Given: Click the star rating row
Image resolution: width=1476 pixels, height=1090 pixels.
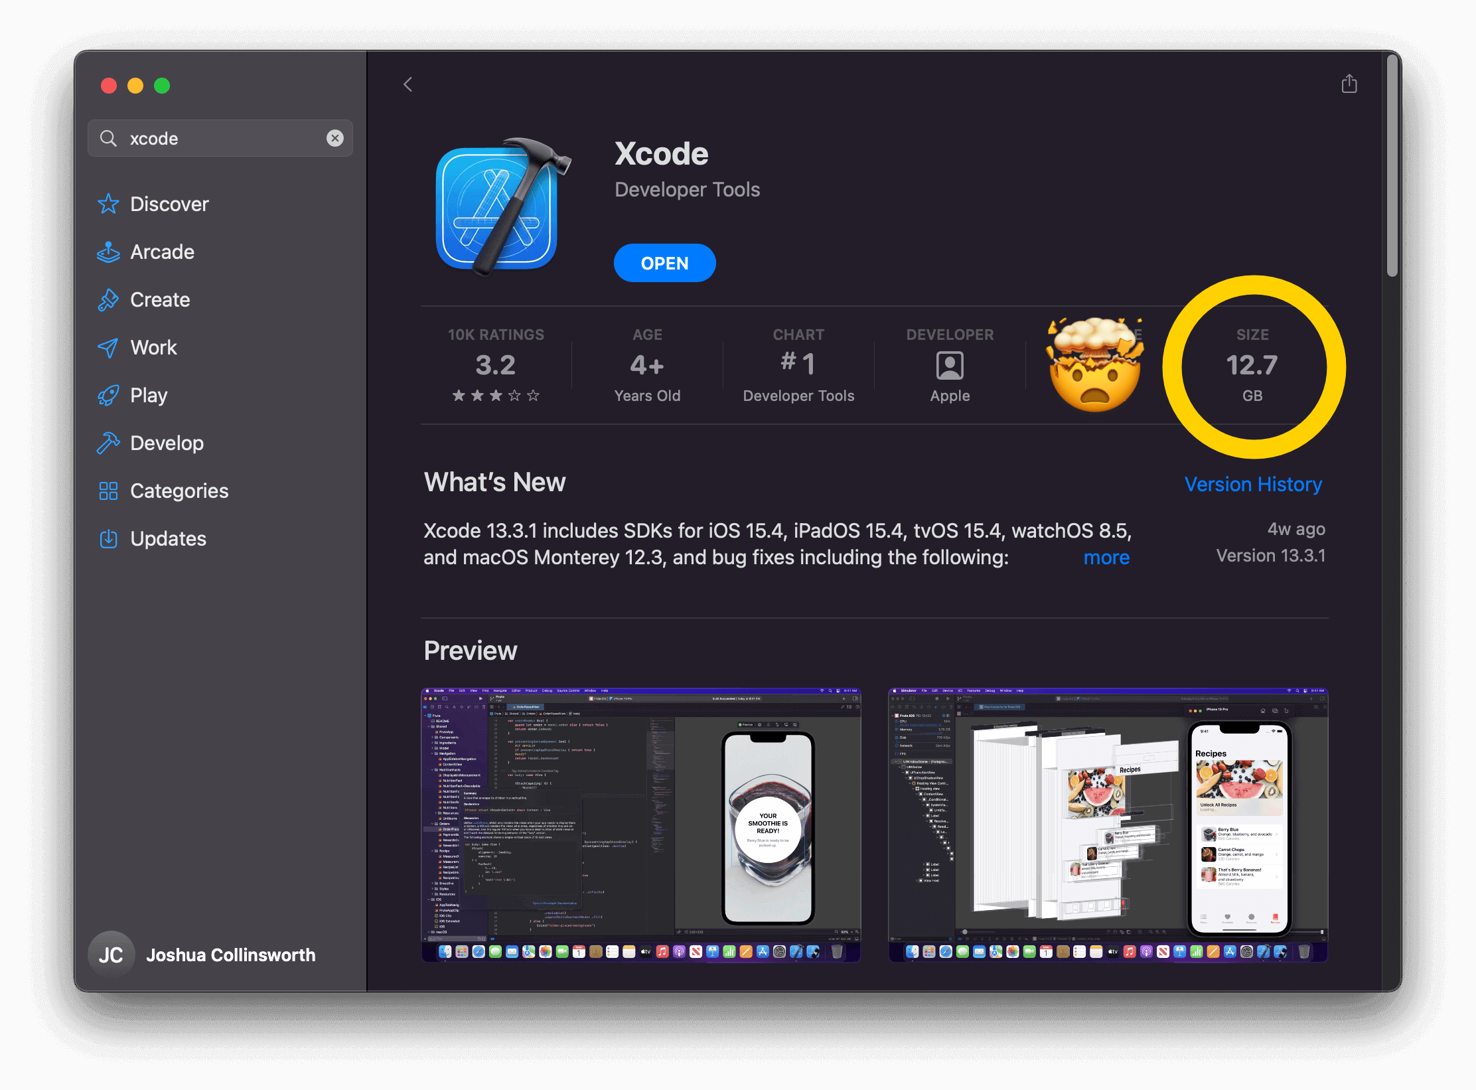Looking at the screenshot, I should pos(496,396).
